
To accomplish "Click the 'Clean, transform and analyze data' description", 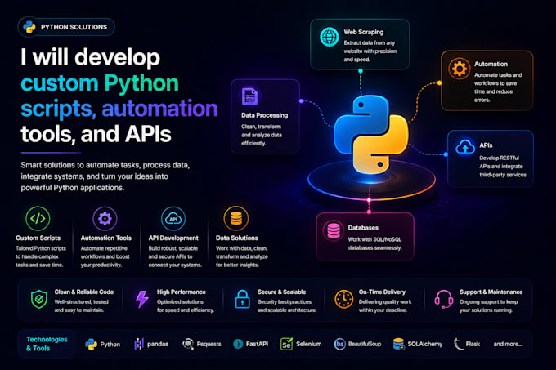I will click(262, 135).
